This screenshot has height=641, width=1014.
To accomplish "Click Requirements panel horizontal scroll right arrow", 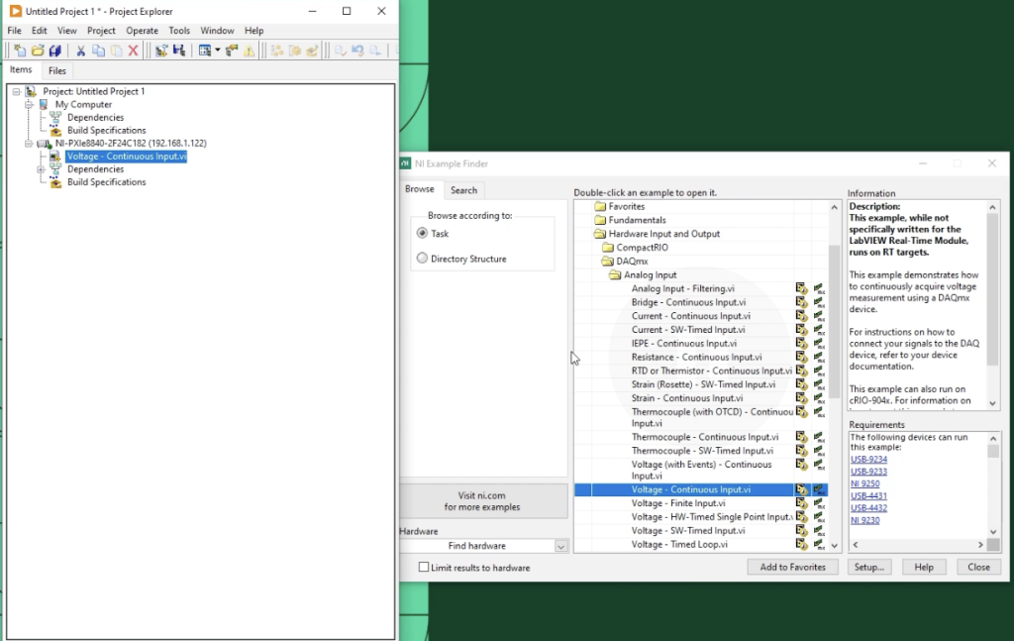I will (980, 545).
